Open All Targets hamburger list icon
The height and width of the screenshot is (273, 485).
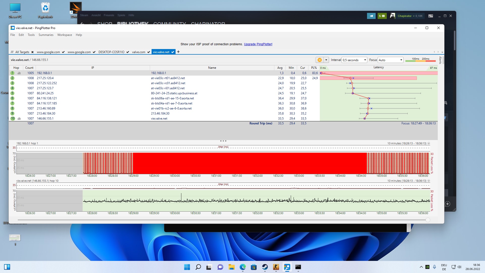pyautogui.click(x=12, y=52)
